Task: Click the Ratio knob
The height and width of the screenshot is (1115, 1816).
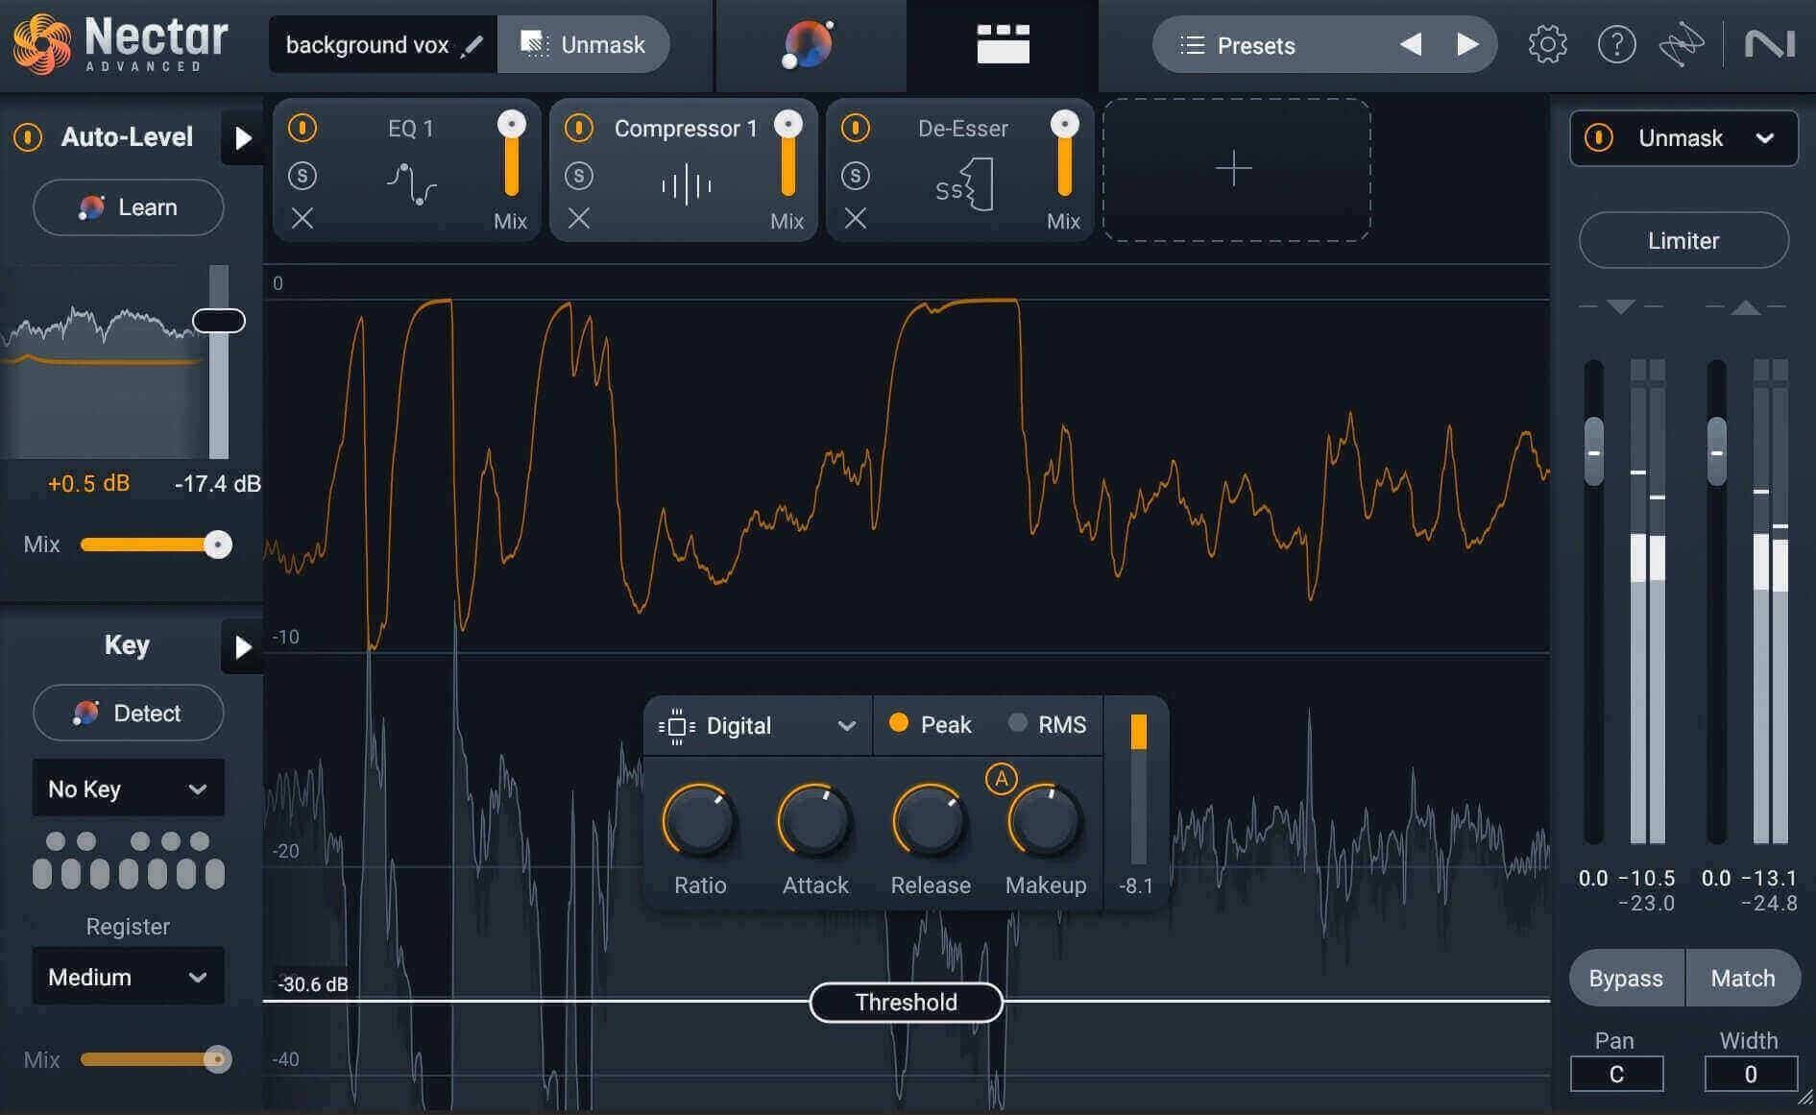Action: click(x=700, y=822)
